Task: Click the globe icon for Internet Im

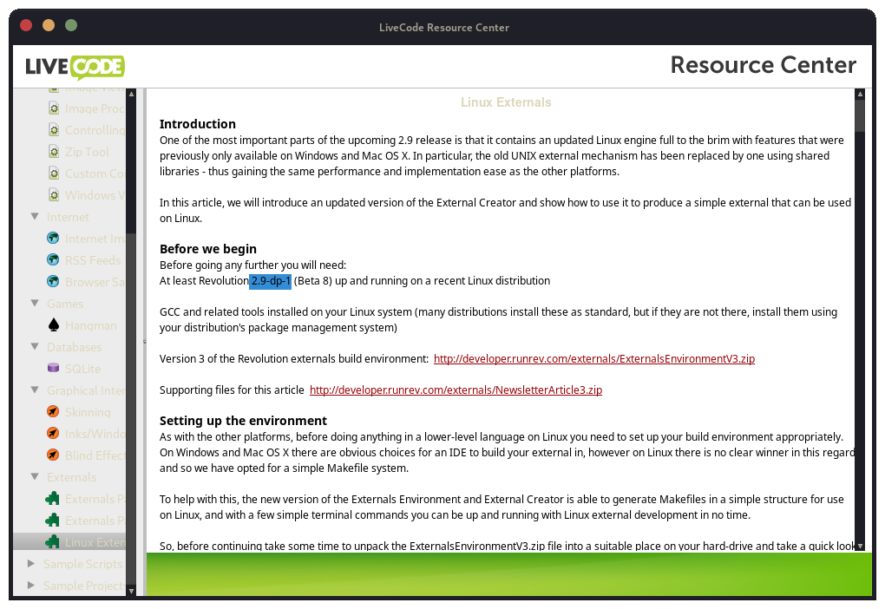Action: coord(53,239)
